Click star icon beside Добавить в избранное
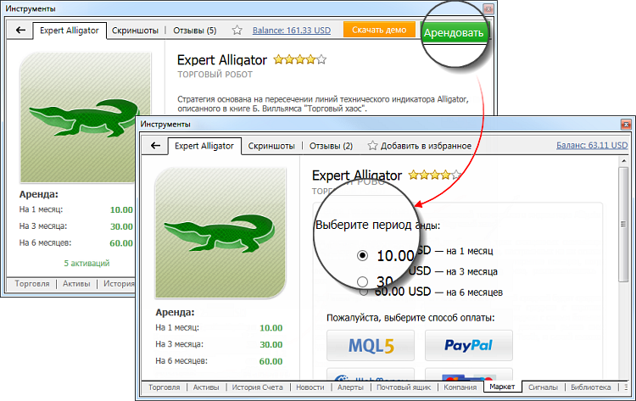The width and height of the screenshot is (636, 401). coord(372,146)
